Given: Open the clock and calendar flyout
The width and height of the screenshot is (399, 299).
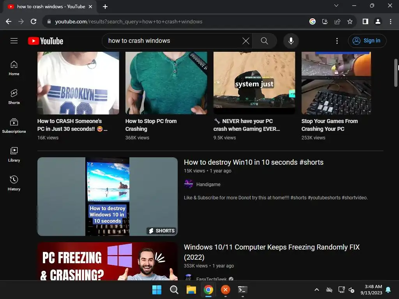Looking at the screenshot, I should point(371,290).
